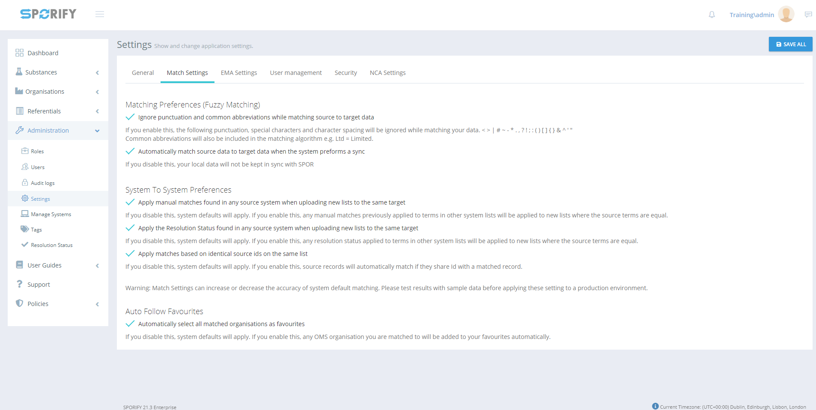This screenshot has height=410, width=816.
Task: Switch to the EMA Settings tab
Action: click(x=239, y=73)
